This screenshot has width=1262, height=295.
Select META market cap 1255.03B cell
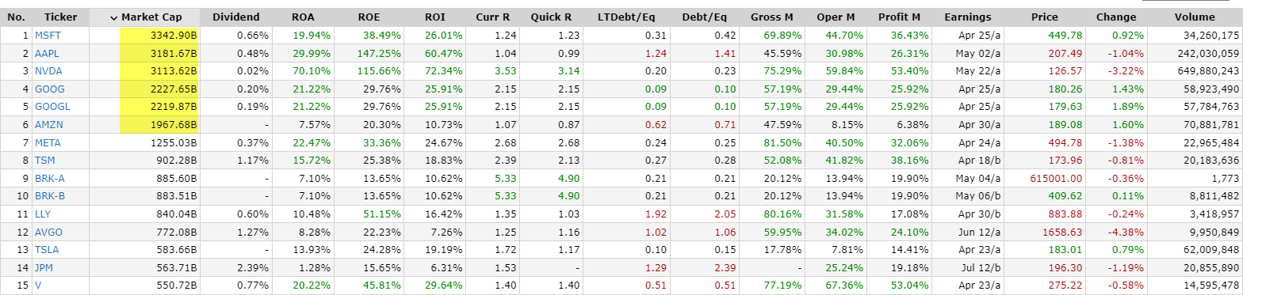coord(144,143)
